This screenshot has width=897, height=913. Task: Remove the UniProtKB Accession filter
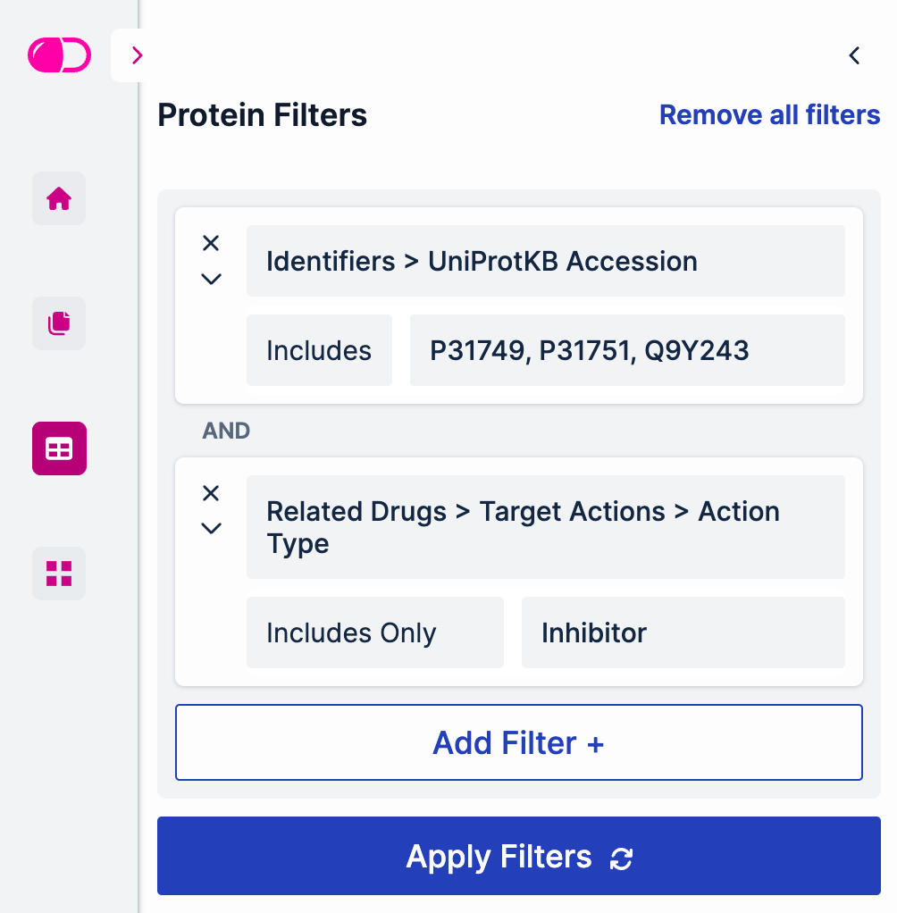tap(211, 243)
